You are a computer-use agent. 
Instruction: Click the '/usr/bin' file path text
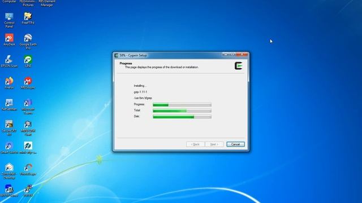point(143,98)
